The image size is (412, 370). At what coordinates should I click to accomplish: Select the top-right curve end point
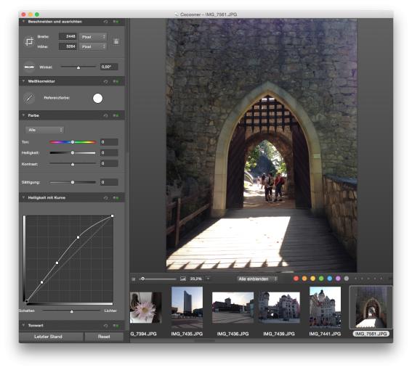tap(113, 215)
